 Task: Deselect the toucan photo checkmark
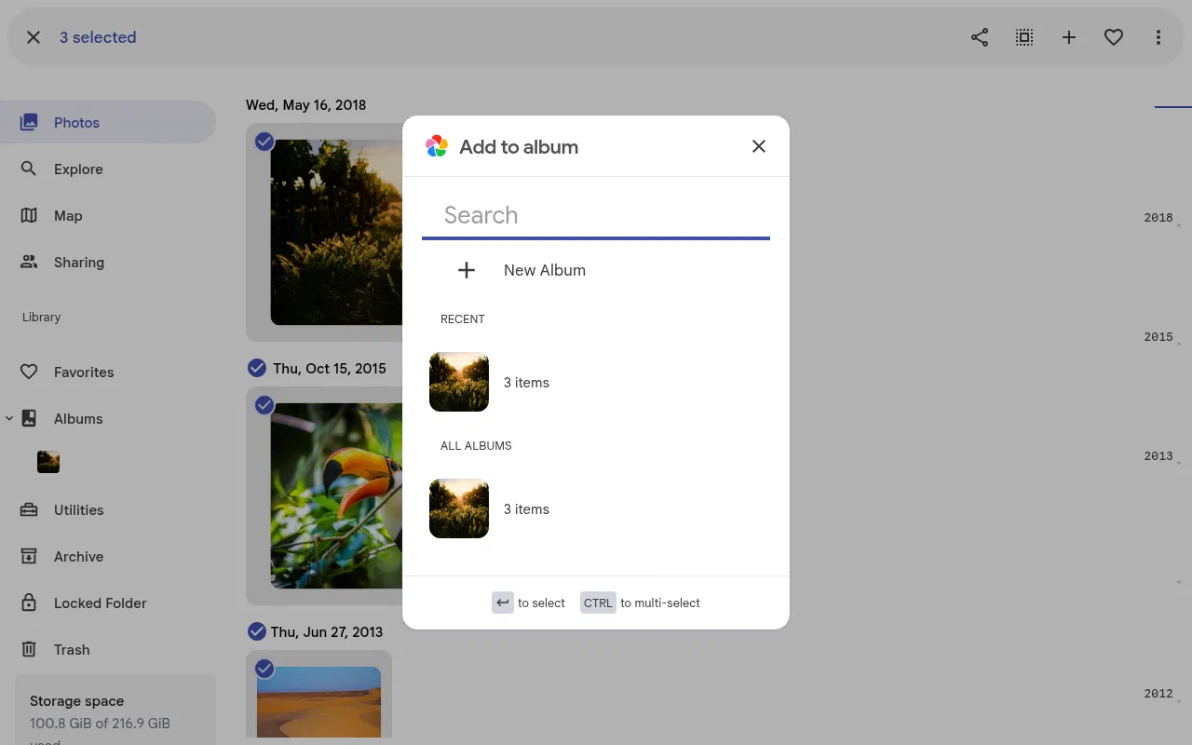264,405
